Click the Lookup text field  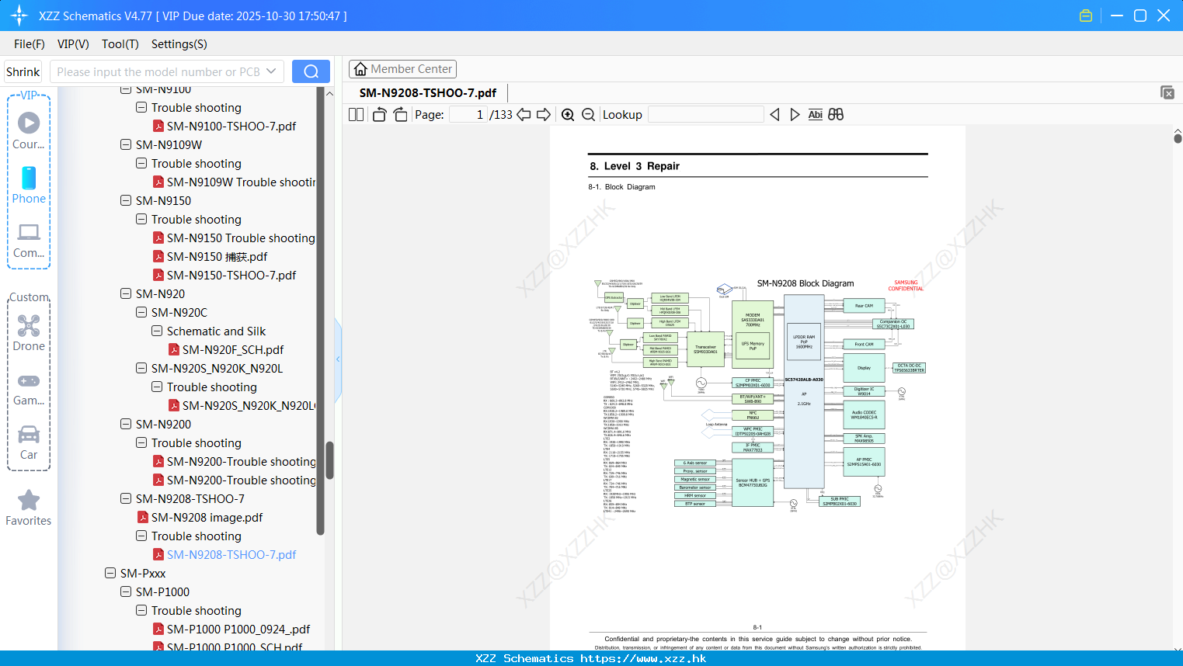[705, 114]
